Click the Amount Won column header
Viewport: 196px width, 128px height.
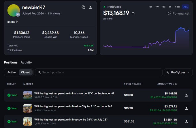(166, 84)
